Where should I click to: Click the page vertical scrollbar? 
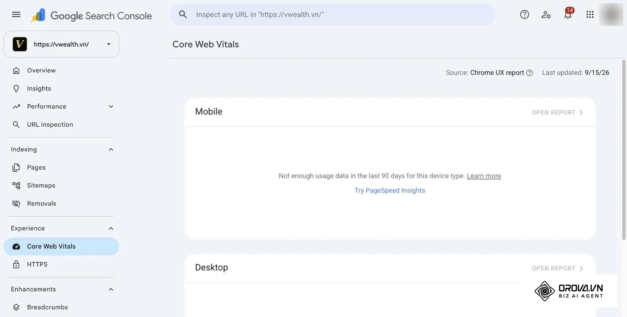[624, 150]
